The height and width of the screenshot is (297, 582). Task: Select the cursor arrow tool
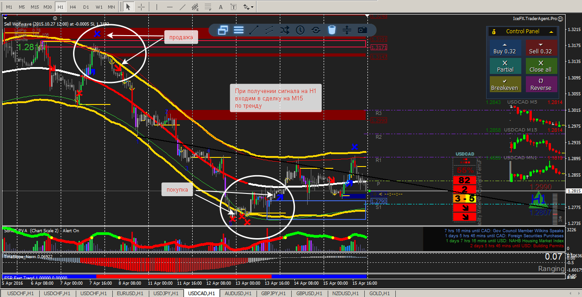[x=129, y=7]
